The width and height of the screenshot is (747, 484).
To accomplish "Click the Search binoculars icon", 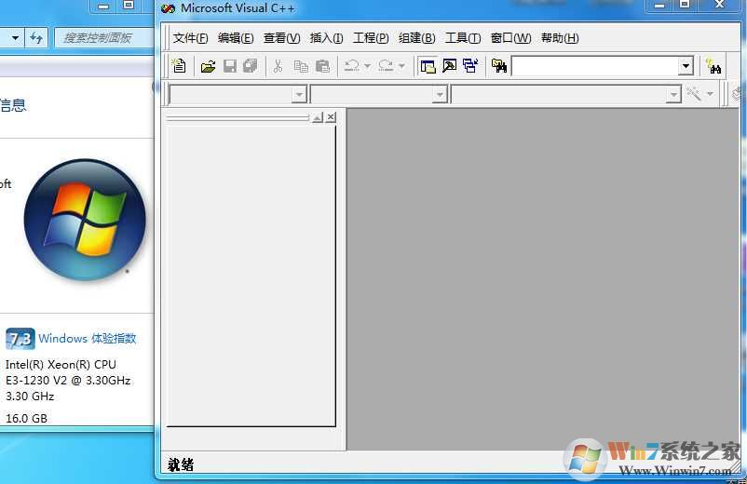I will pyautogui.click(x=713, y=66).
